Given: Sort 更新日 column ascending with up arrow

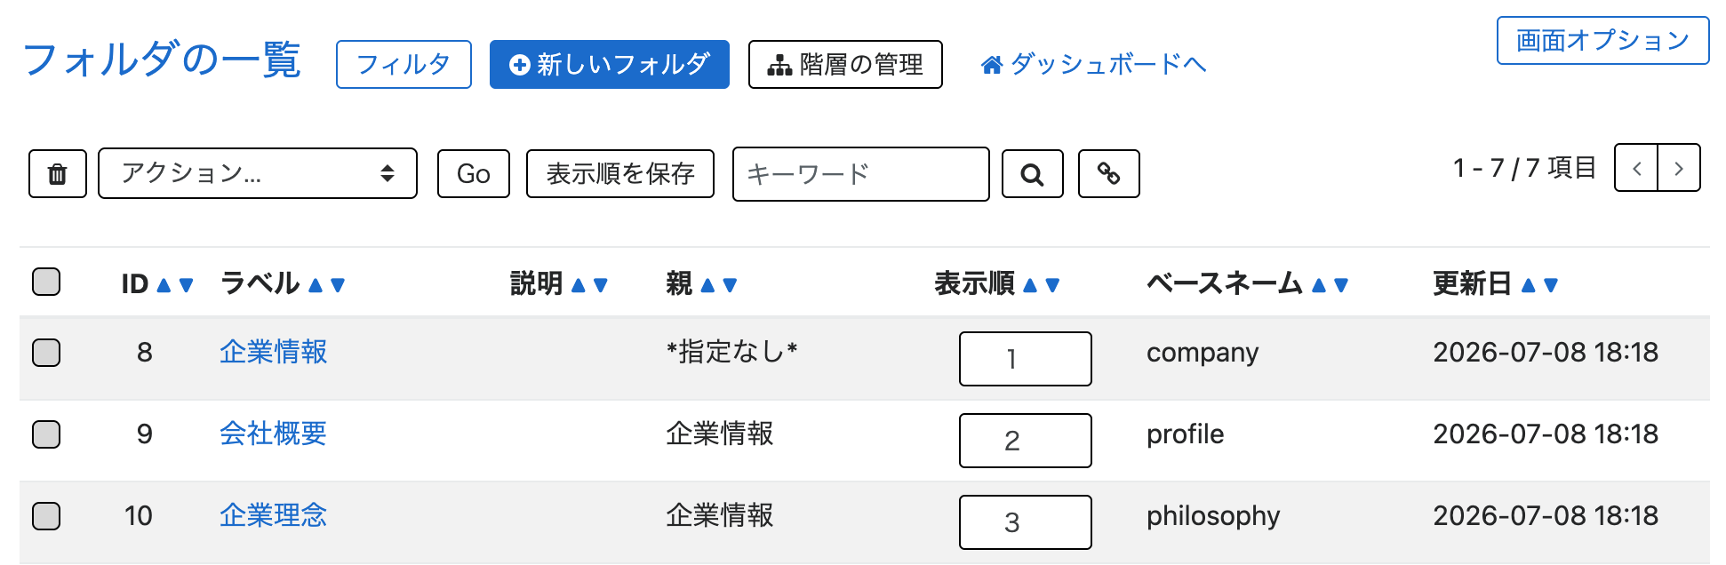Looking at the screenshot, I should (1529, 285).
